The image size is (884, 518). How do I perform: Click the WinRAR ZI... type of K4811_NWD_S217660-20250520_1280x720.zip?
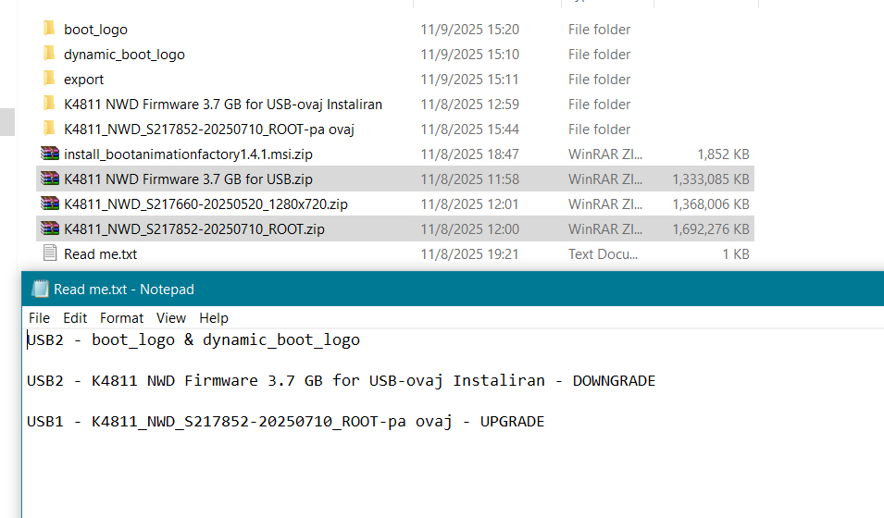(605, 204)
